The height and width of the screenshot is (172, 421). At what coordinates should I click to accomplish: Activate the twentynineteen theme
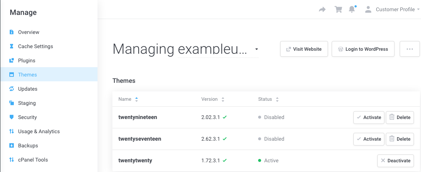368,117
